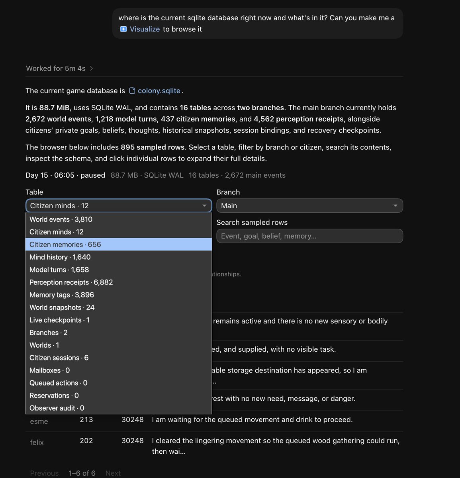Click the Day 15 · 06:05 · paused status
The image size is (460, 478).
(65, 175)
